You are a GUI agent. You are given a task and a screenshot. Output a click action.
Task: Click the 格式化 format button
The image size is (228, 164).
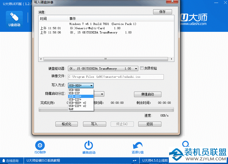pyautogui.click(x=67, y=124)
